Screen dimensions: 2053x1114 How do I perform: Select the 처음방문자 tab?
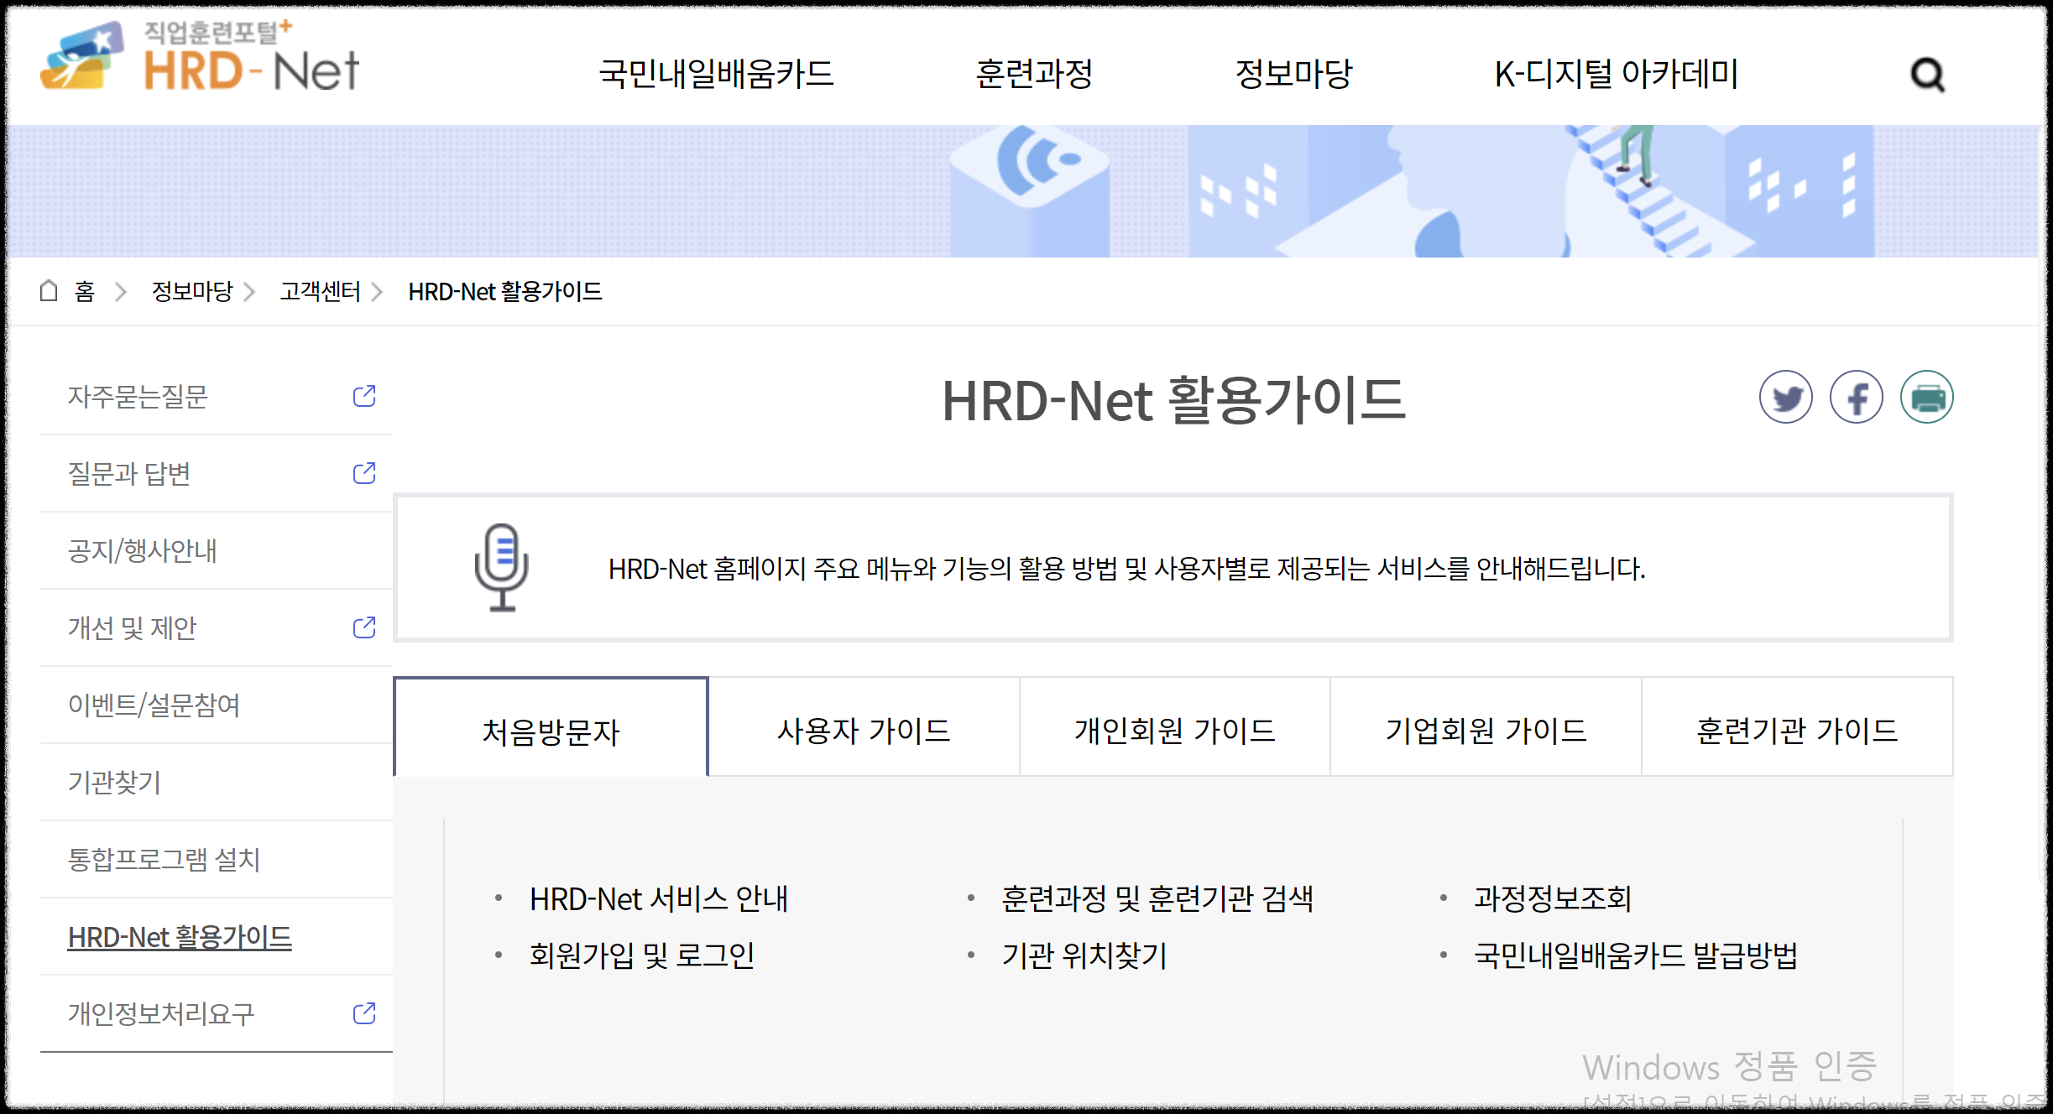pos(551,727)
